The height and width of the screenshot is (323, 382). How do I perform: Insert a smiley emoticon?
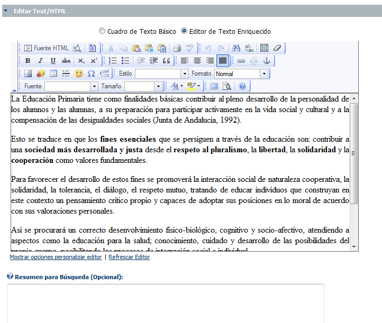click(79, 73)
